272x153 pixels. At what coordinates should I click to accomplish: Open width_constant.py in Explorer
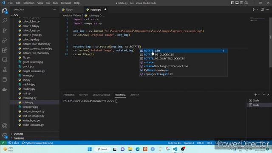point(33,125)
